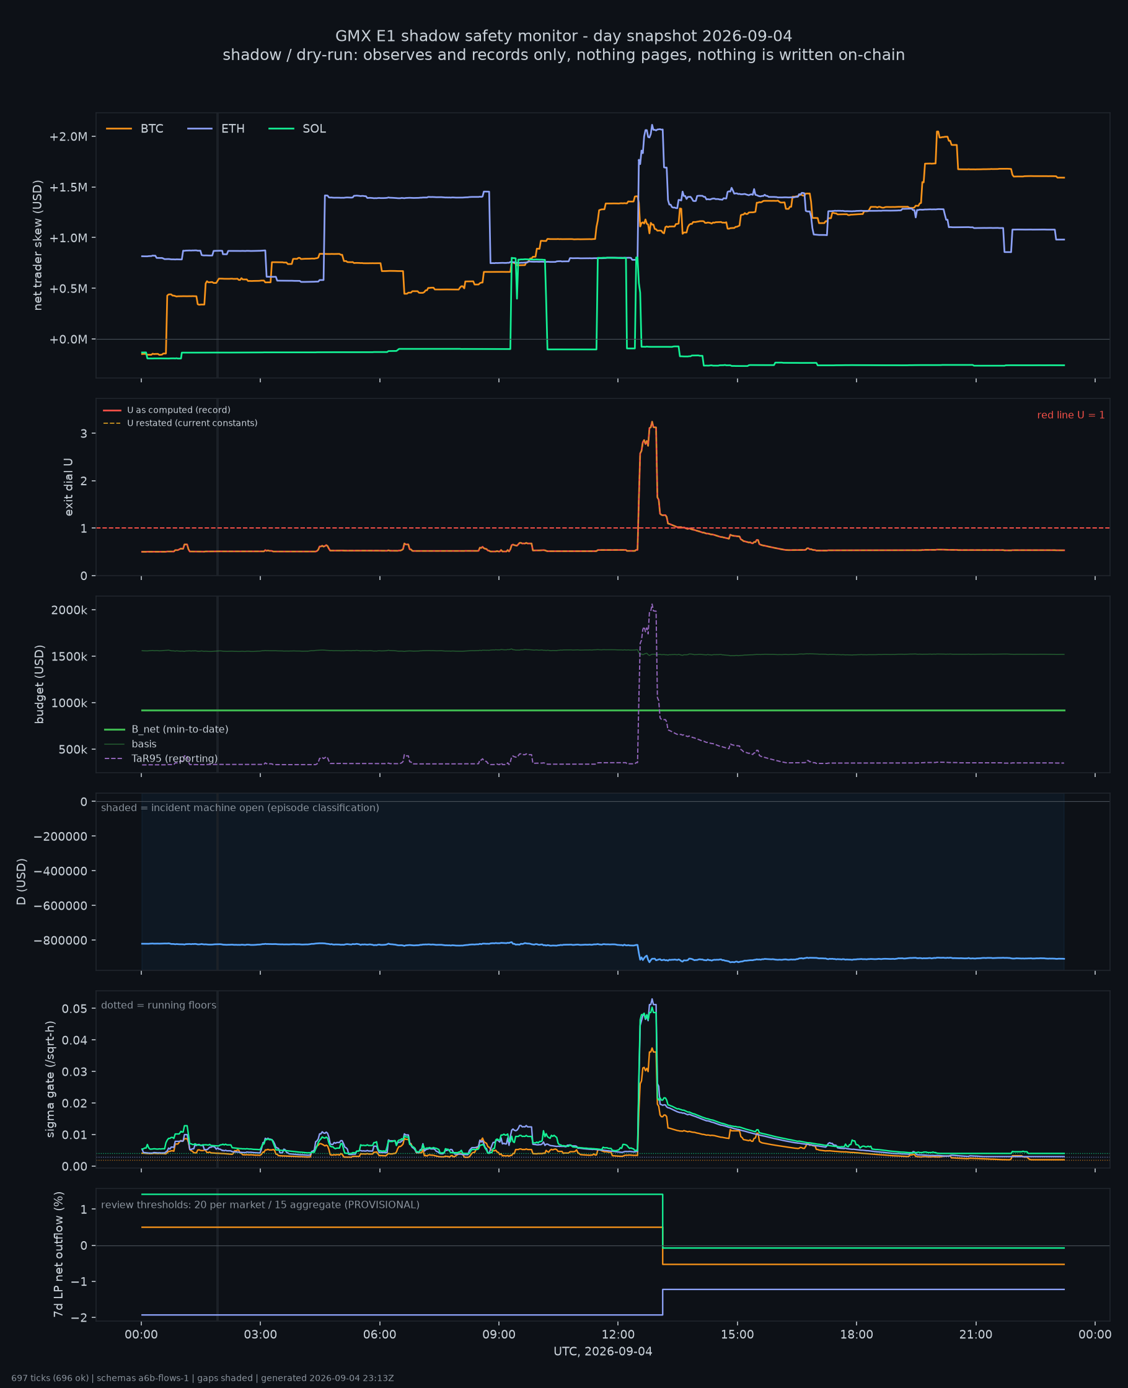Click the 'net trader skew (USD)' axis label
Image resolution: width=1128 pixels, height=1388 pixels.
38,245
